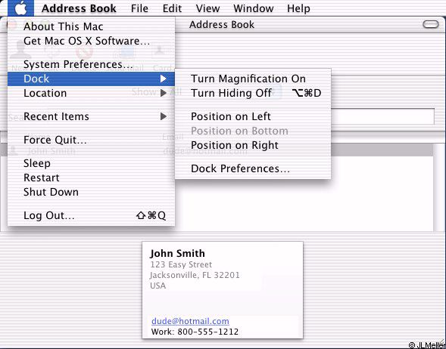
Task: Select Restart in the Apple menu
Action: point(91,178)
